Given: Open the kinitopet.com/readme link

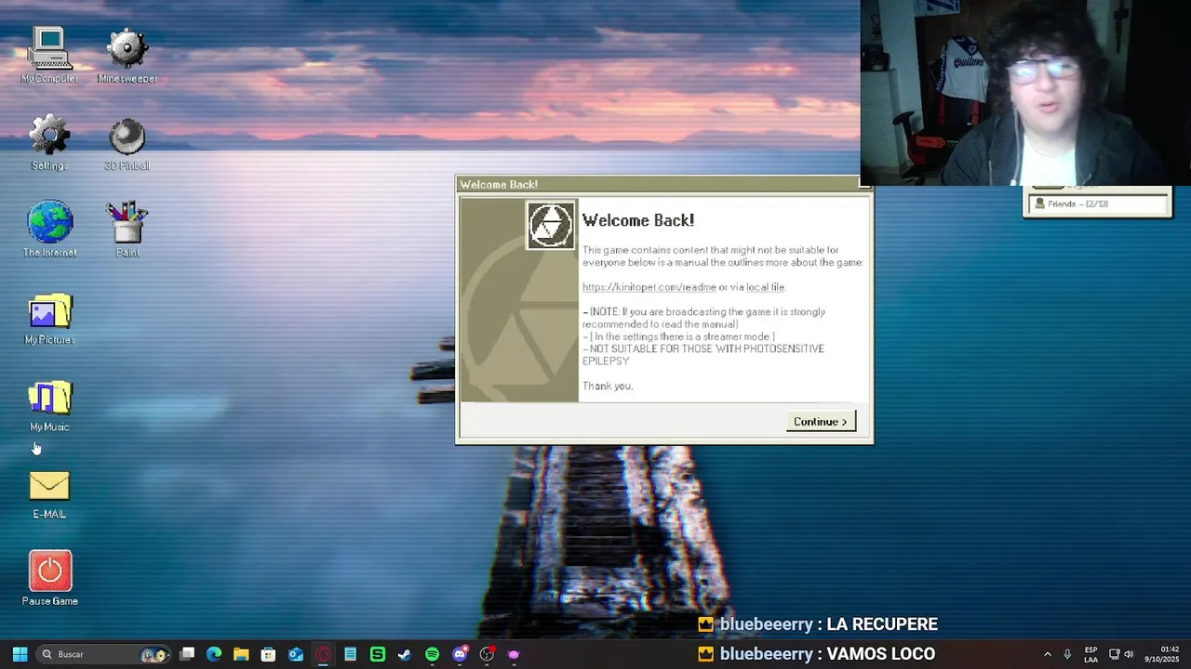Looking at the screenshot, I should tap(649, 287).
